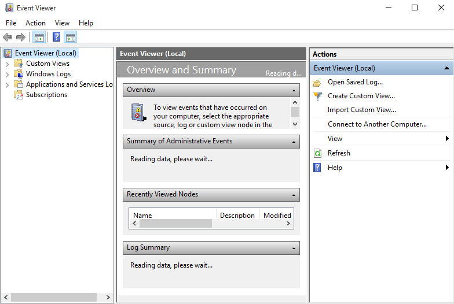
Task: Click the Back arrow toolbar icon
Action: [x=7, y=37]
